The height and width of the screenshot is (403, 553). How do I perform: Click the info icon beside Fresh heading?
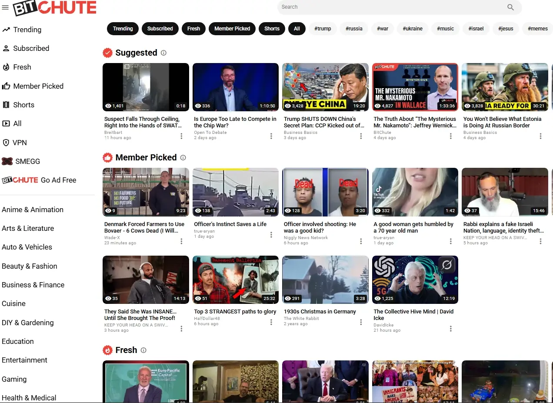(x=143, y=350)
